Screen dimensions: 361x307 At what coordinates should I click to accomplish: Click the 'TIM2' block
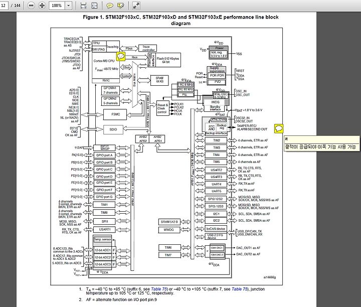(x=216, y=140)
